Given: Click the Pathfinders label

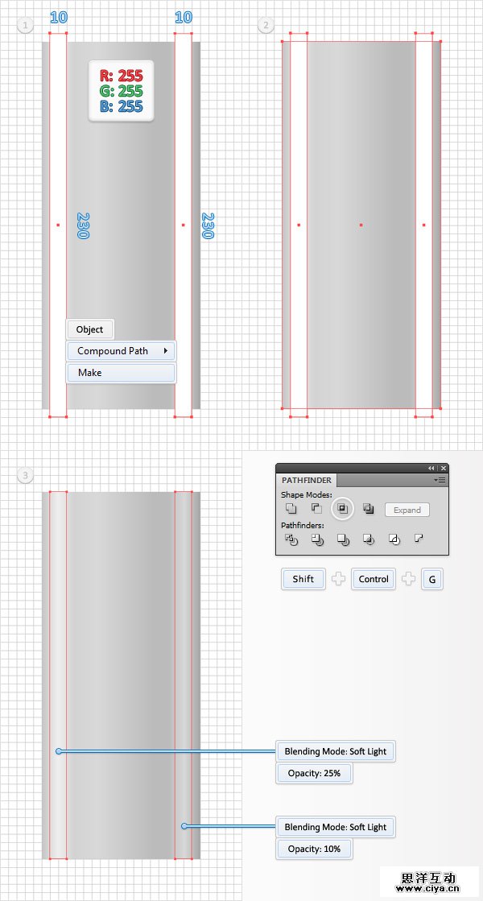Looking at the screenshot, I should pos(303,525).
